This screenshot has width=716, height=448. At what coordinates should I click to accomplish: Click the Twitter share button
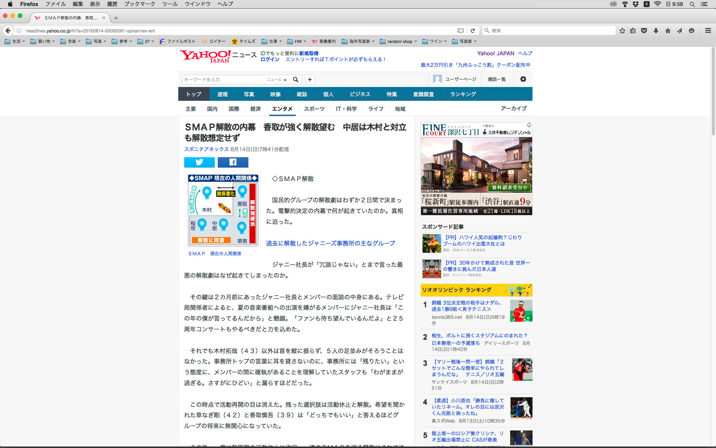click(199, 162)
